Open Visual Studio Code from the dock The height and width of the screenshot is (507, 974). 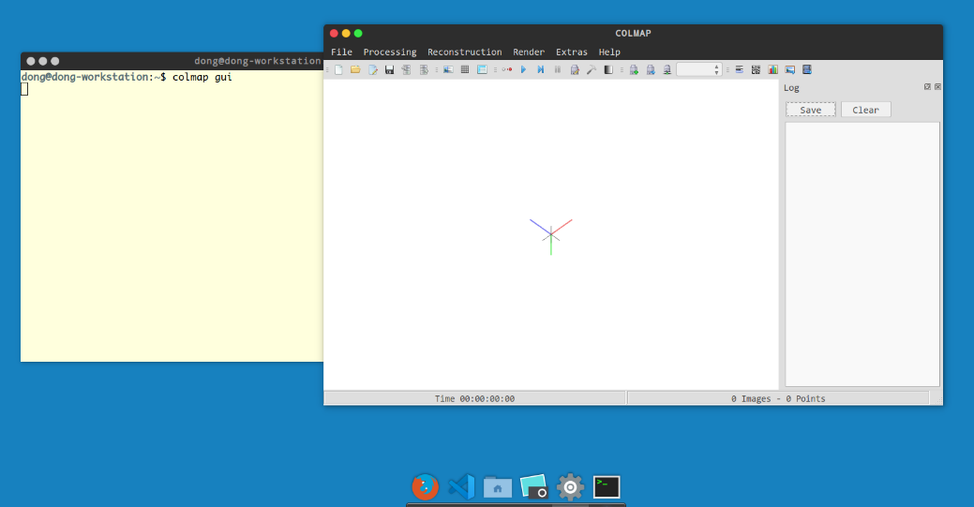pos(461,486)
